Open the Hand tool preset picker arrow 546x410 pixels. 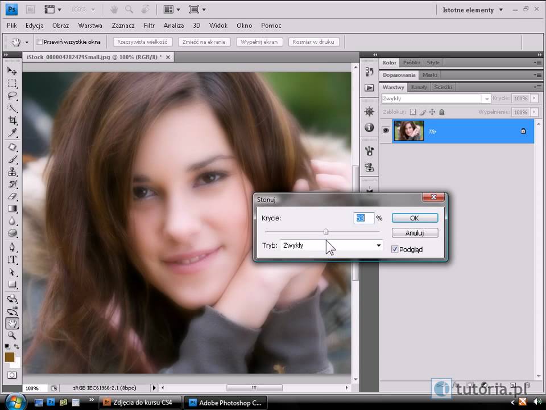(x=27, y=42)
